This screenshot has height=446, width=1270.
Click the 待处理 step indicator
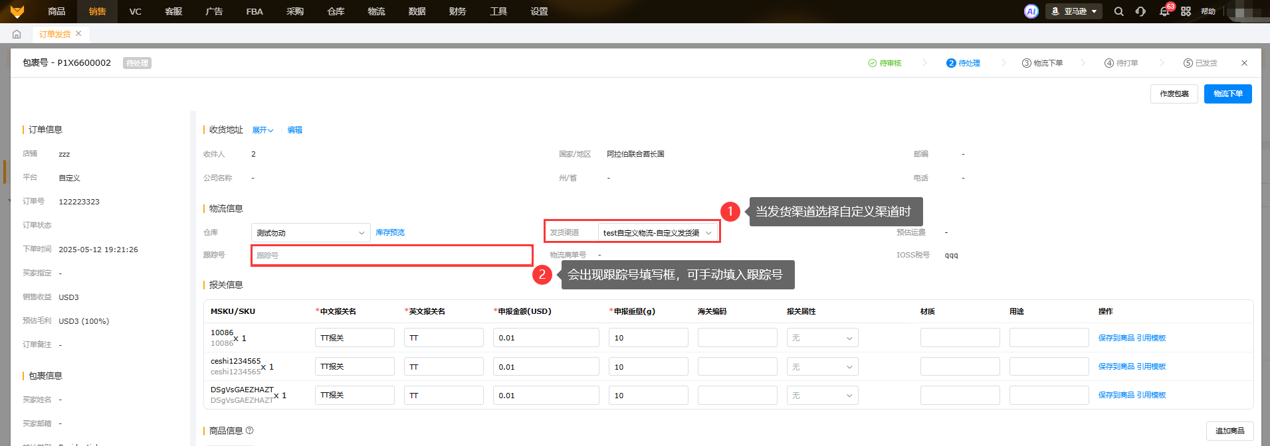click(964, 63)
